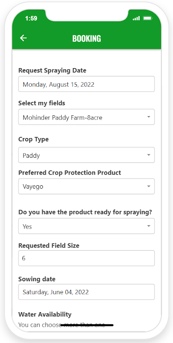This screenshot has height=343, width=173.
Task: Click the caret arrow on Select my fields
Action: pos(149,117)
